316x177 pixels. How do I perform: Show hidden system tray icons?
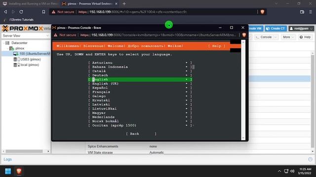[x=279, y=171]
